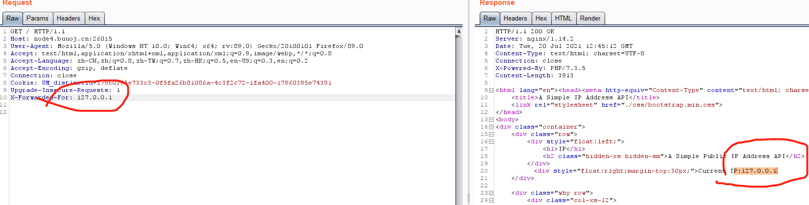Collapse the row div fold on line 15
The width and height of the screenshot is (809, 205).
click(x=491, y=135)
